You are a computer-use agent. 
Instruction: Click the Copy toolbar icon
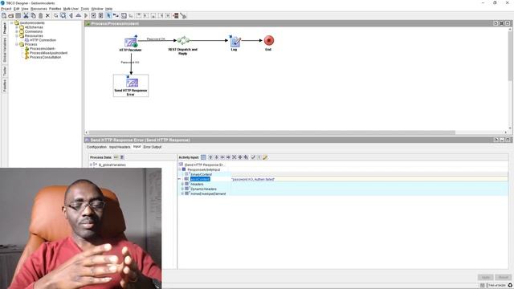pos(33,15)
